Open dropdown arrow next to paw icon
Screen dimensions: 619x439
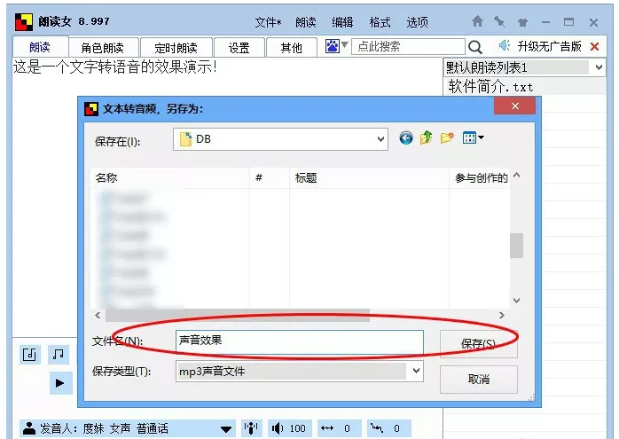[x=344, y=44]
